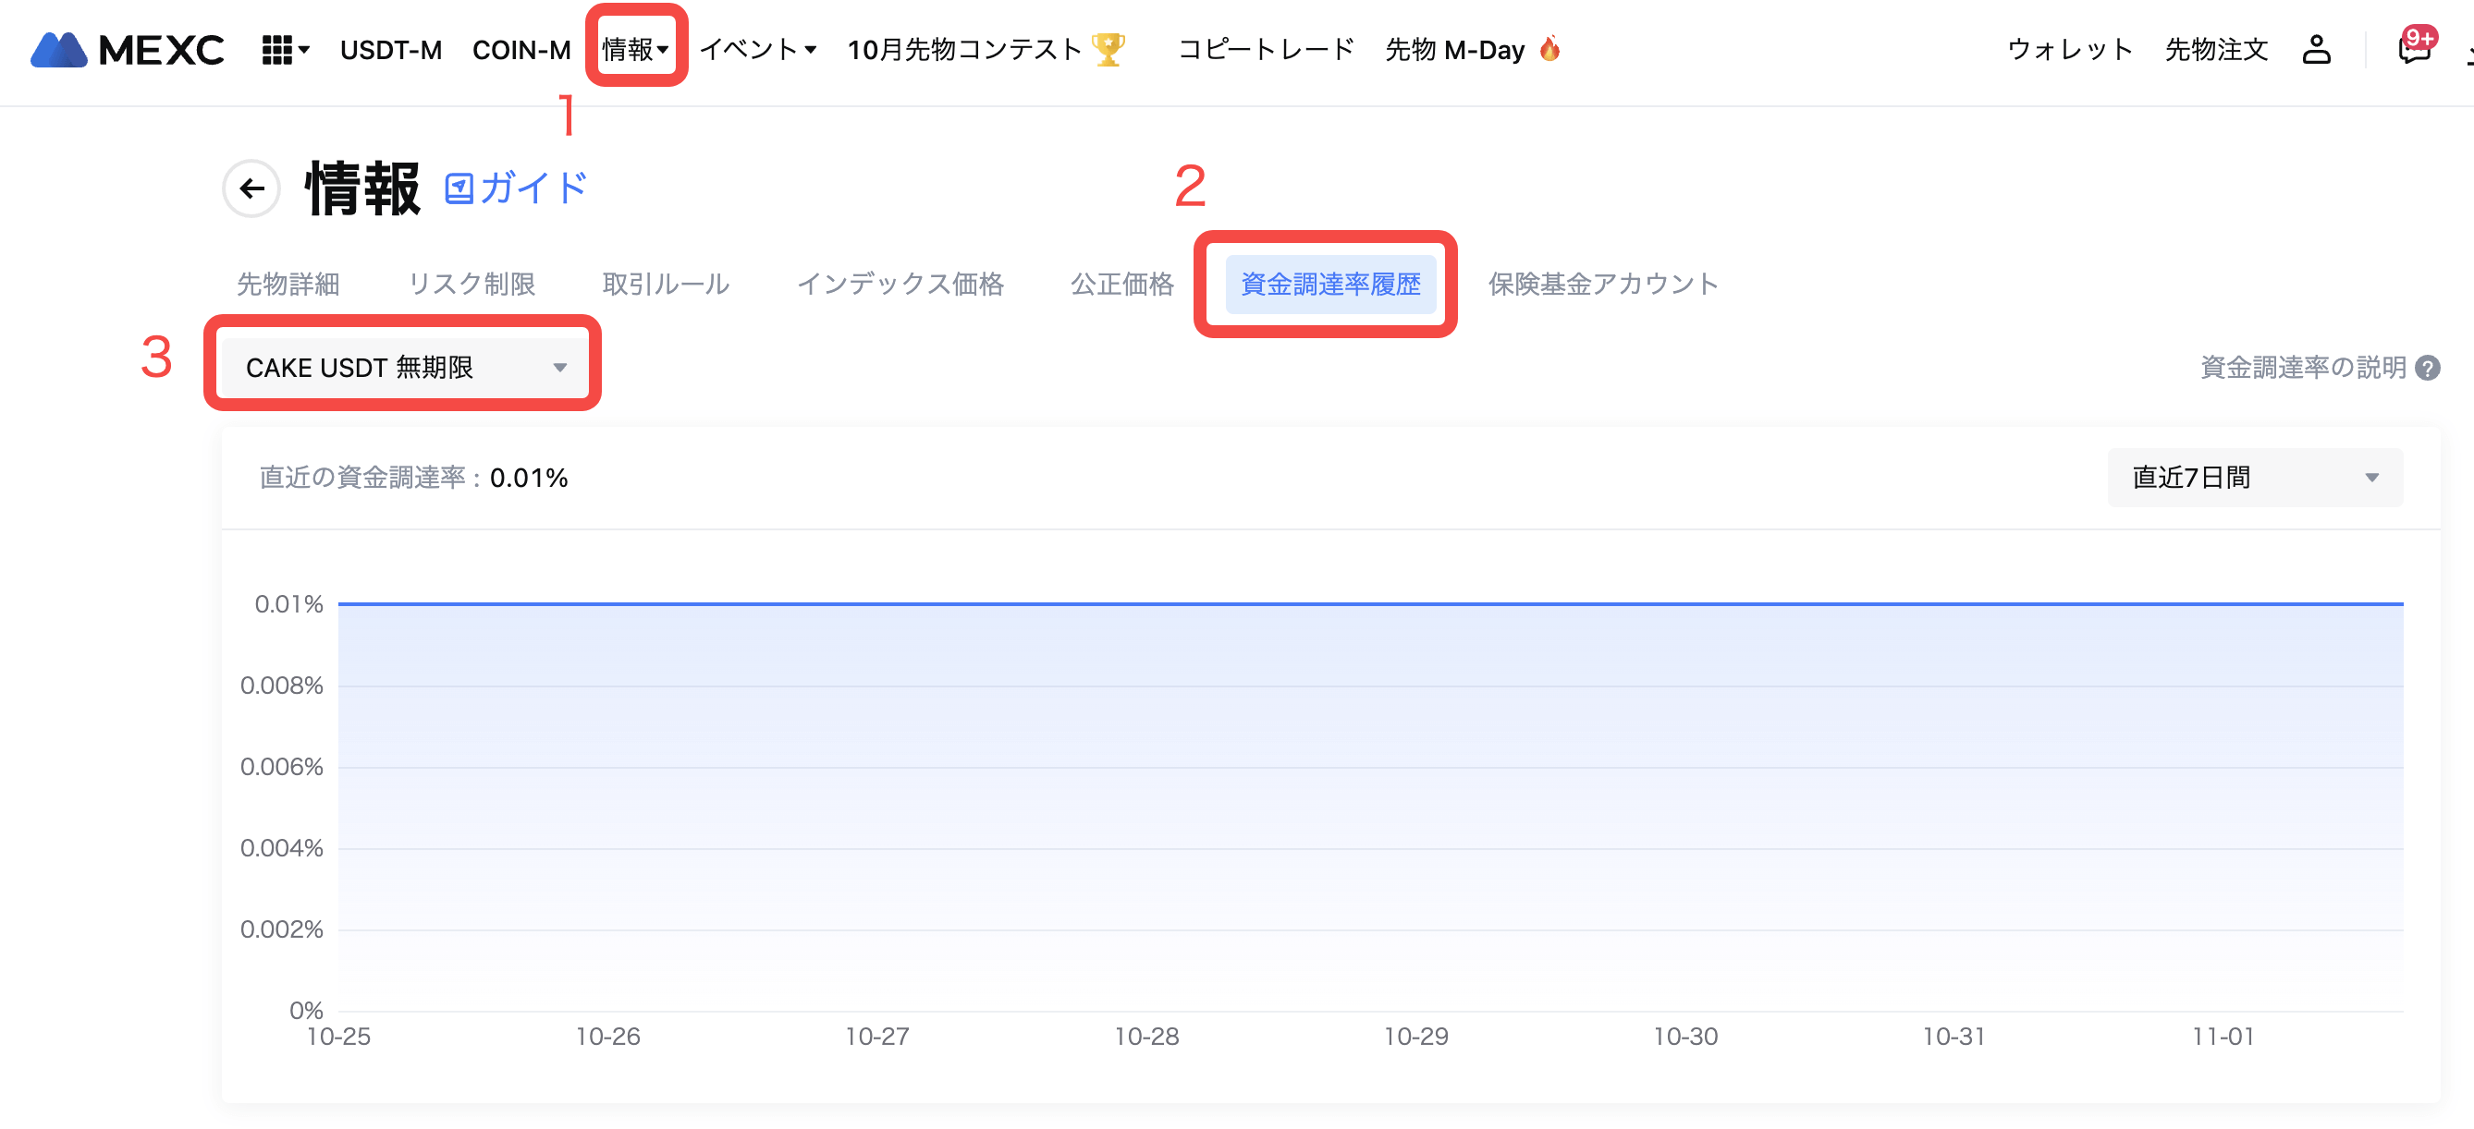The image size is (2474, 1129).
Task: Click the back arrow button
Action: 251,188
